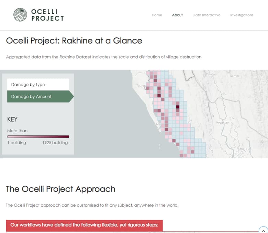Image resolution: width=268 pixels, height=233 pixels.
Task: Select the Kyauktaw label on the map
Action: 223,122
